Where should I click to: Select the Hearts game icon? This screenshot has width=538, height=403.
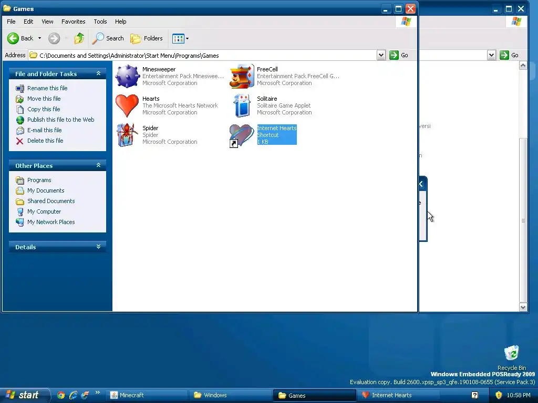pyautogui.click(x=127, y=105)
